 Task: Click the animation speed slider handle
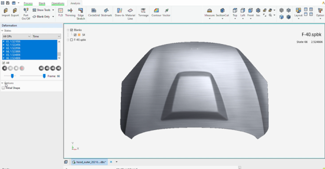[12, 76]
